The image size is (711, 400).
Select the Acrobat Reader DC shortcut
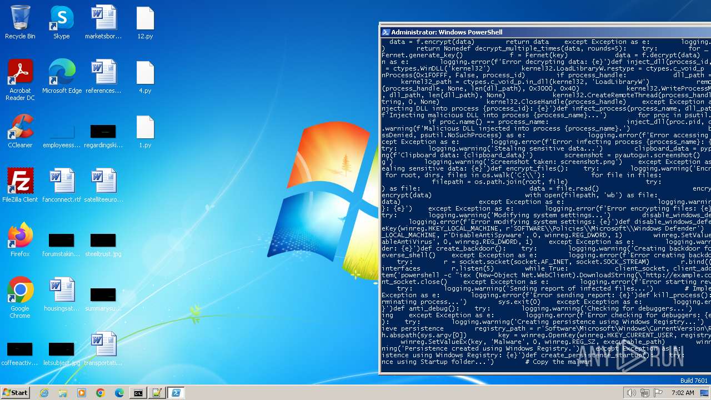[x=20, y=80]
